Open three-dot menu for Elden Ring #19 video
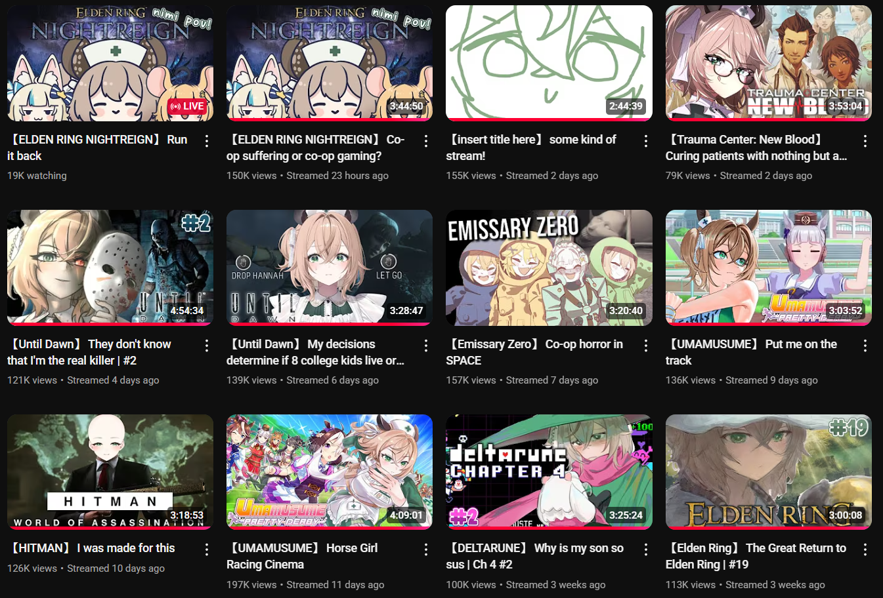The height and width of the screenshot is (598, 883). pos(865,549)
